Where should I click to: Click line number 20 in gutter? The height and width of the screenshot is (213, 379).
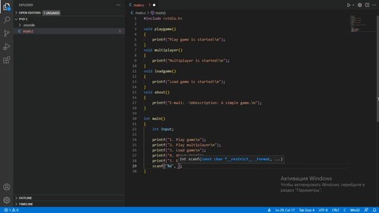(134, 118)
